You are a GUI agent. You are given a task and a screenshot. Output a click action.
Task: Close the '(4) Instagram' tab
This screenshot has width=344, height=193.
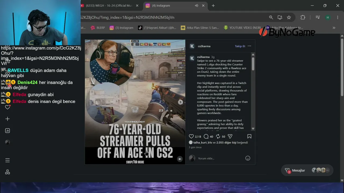(203, 6)
